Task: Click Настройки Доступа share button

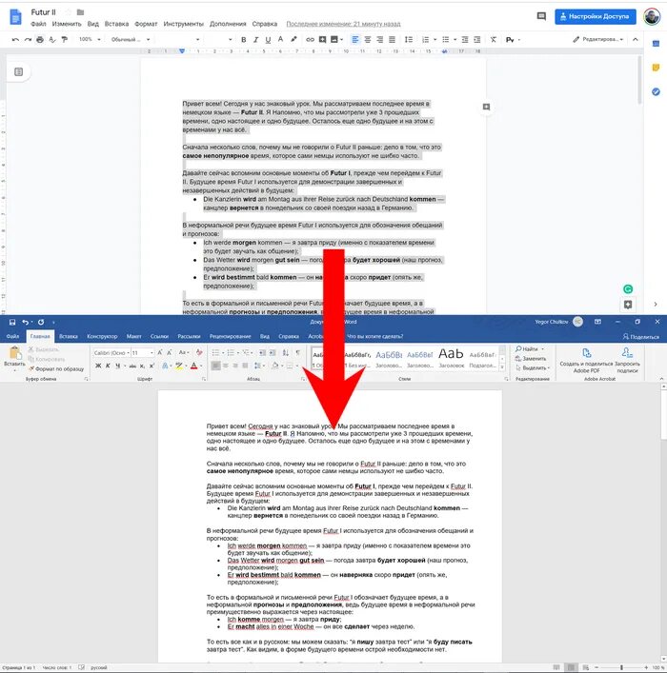Action: (596, 16)
